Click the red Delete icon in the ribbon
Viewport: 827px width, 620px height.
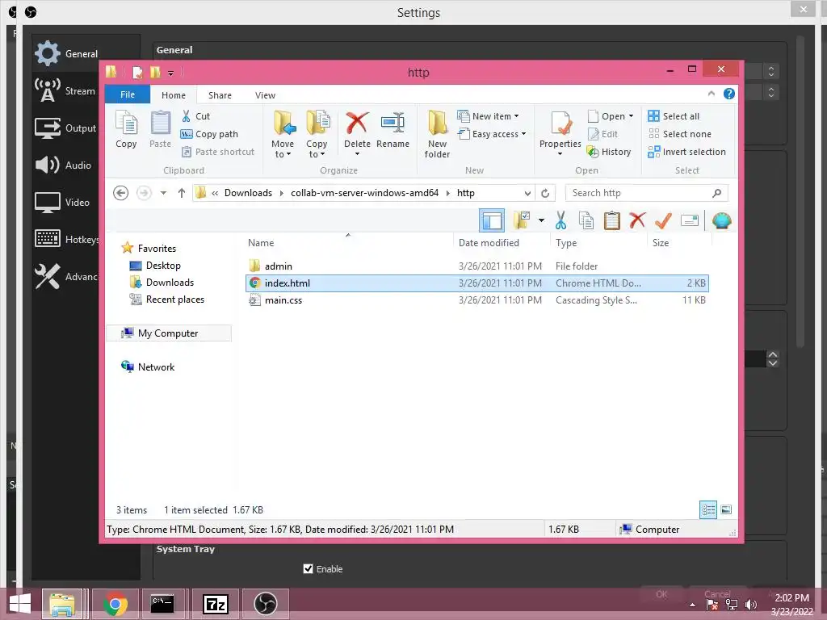357,124
